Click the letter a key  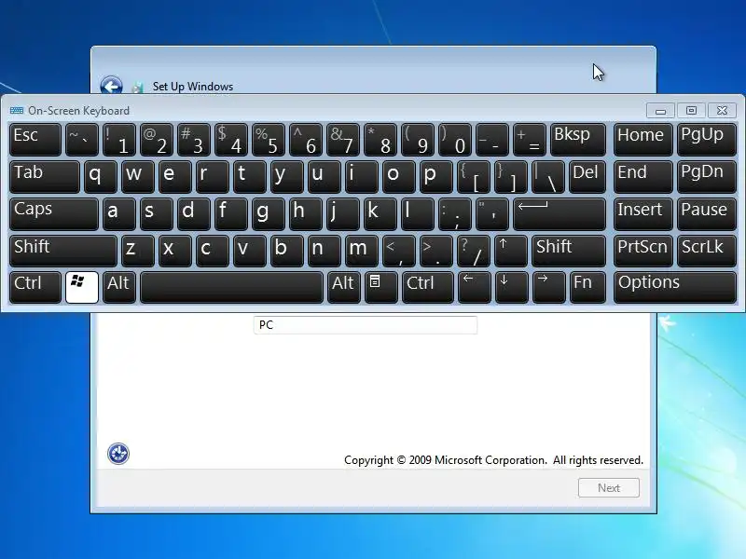point(119,214)
